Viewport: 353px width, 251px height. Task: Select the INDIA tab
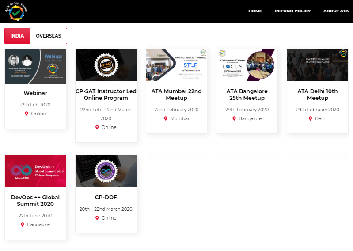pyautogui.click(x=17, y=36)
